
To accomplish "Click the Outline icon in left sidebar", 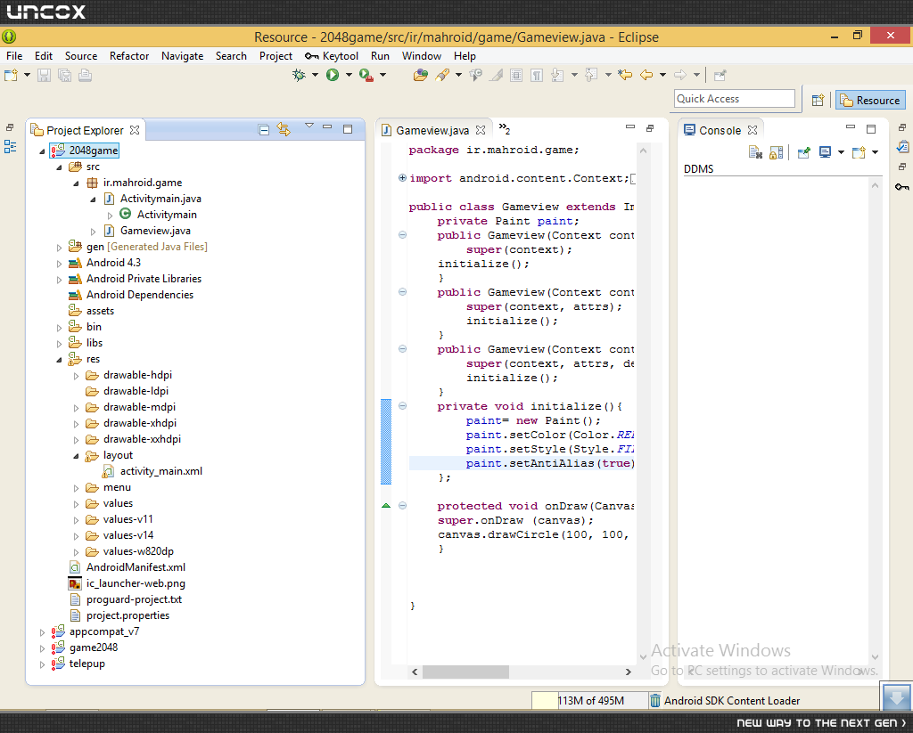I will 10,147.
